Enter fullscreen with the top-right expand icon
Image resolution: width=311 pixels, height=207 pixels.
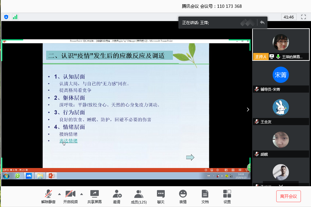click(x=304, y=17)
